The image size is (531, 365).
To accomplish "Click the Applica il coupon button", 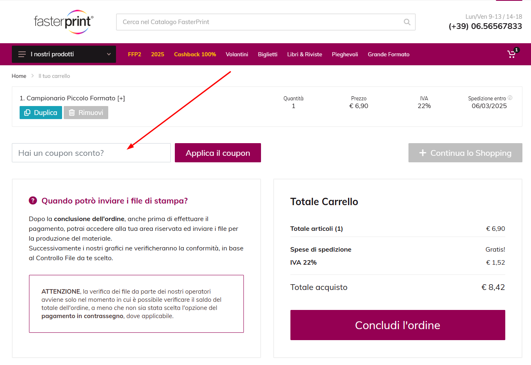I will [218, 153].
